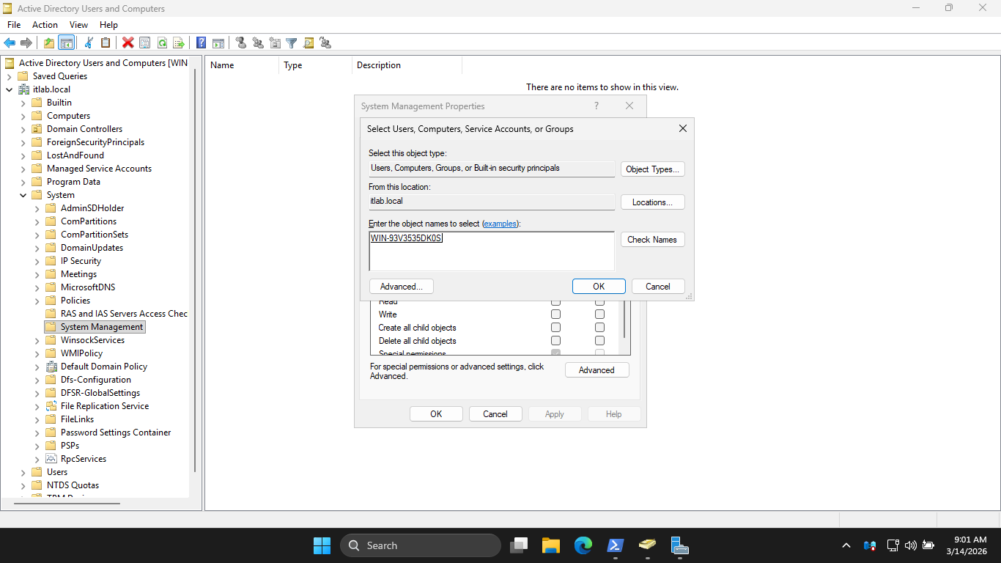The image size is (1001, 563).
Task: Collapse the System folder in tree
Action: (x=23, y=195)
